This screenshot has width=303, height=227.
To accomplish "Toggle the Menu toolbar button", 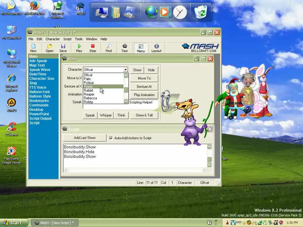I will [x=141, y=48].
